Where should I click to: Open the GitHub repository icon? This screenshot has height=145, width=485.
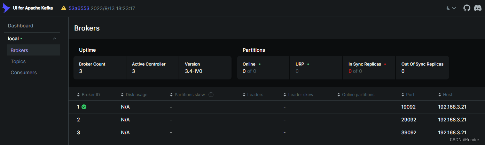click(467, 8)
